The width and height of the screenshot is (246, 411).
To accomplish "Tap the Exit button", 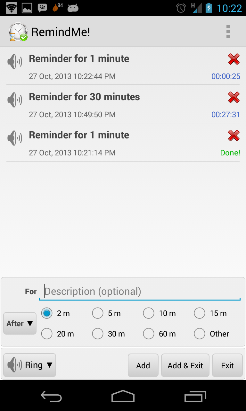I will click(x=227, y=365).
